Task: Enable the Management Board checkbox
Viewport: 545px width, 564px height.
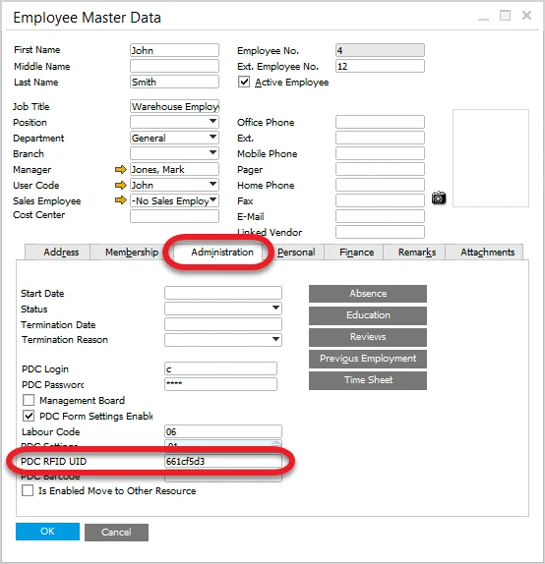Action: (29, 400)
